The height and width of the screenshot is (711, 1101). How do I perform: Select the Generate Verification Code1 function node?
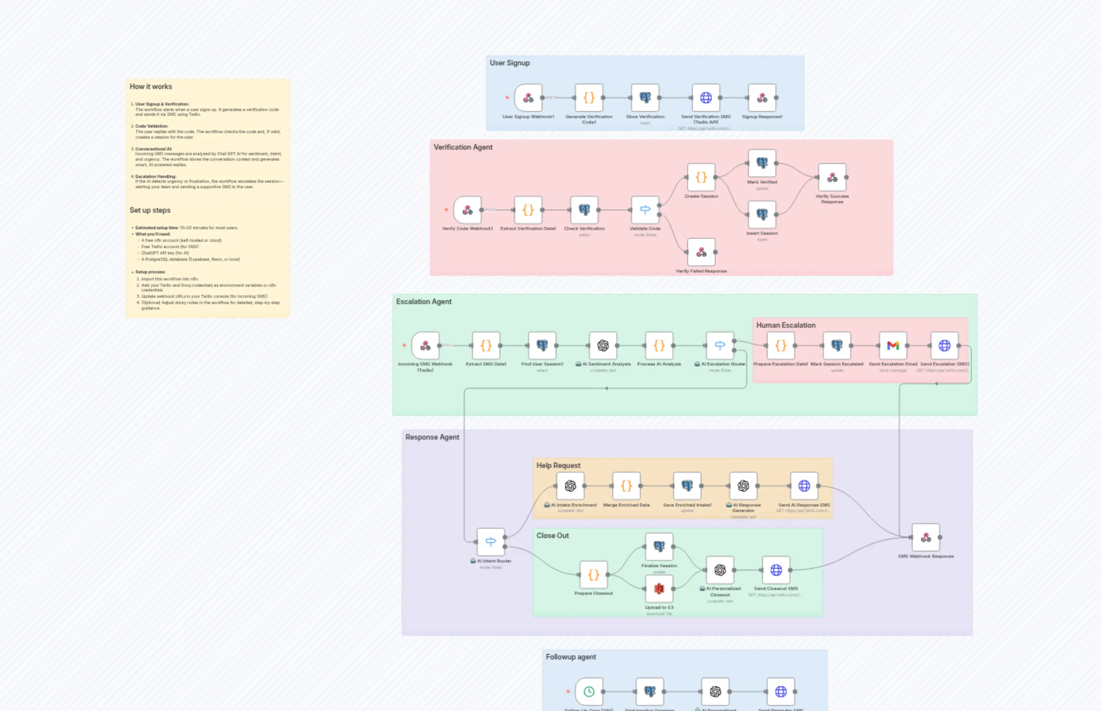[x=588, y=97]
